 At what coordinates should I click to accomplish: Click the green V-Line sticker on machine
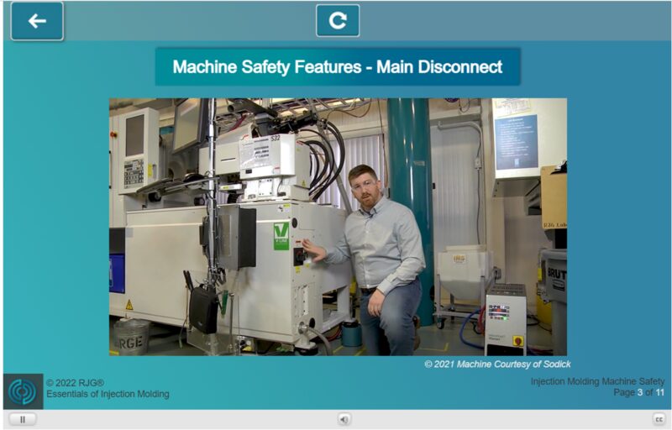click(x=281, y=235)
